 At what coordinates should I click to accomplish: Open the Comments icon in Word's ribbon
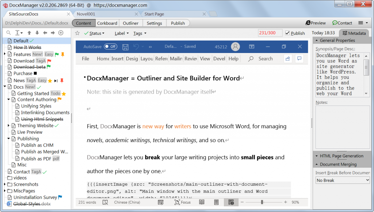pos(299,59)
